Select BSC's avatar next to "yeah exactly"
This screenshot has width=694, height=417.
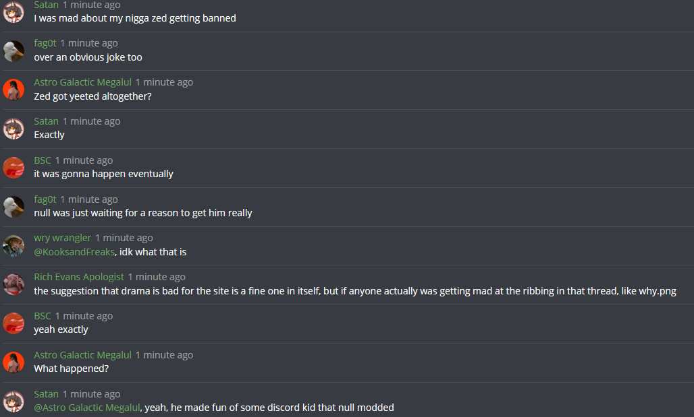pos(14,323)
